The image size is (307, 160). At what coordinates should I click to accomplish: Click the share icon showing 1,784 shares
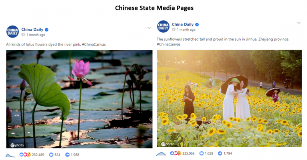(220, 153)
